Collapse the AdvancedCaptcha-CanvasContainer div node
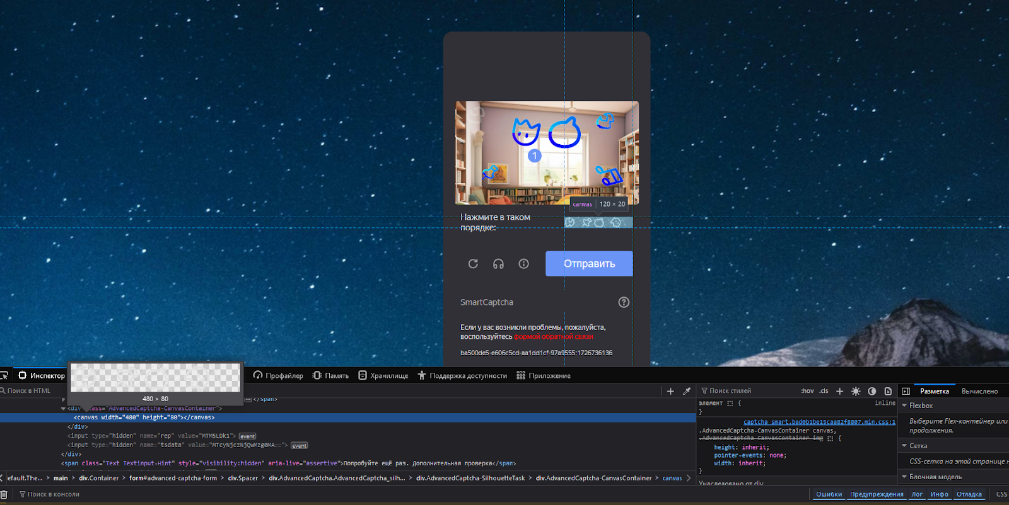This screenshot has height=505, width=1009. coord(63,408)
